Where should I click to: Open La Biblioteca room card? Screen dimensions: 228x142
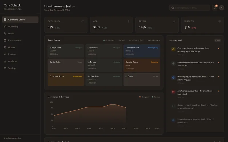[x=104, y=51]
